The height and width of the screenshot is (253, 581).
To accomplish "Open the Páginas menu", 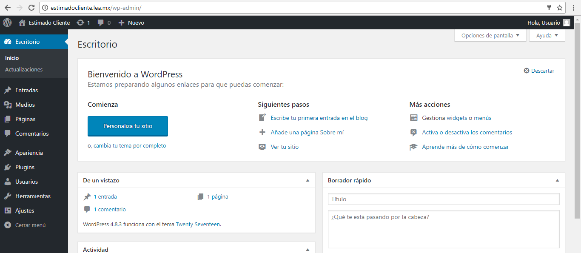I will pyautogui.click(x=34, y=119).
